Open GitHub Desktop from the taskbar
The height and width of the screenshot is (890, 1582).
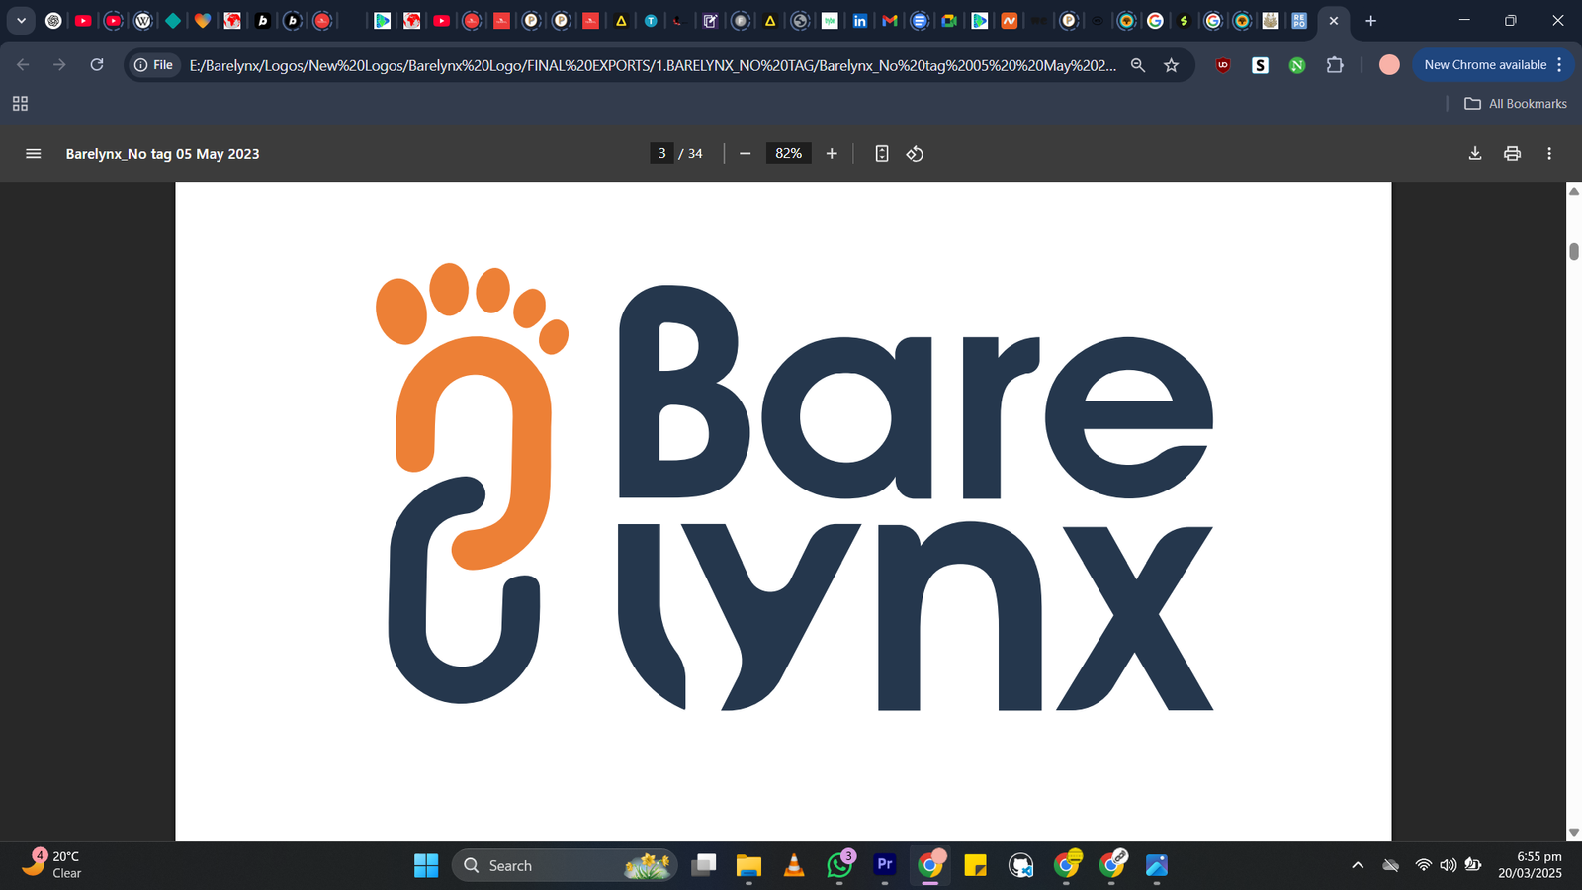point(1020,865)
